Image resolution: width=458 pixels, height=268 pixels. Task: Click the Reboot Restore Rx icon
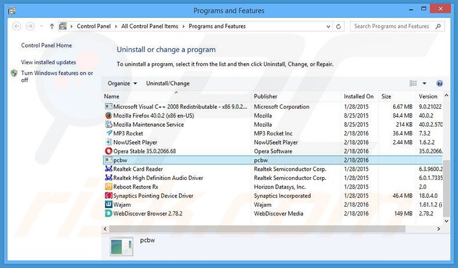click(108, 186)
